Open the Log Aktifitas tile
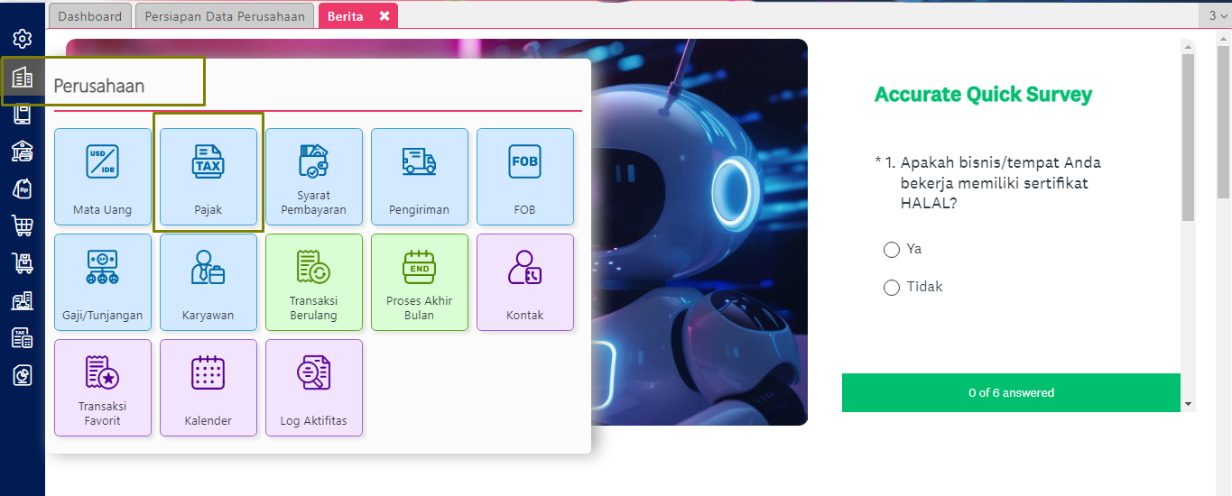Viewport: 1232px width, 496px height. point(314,388)
